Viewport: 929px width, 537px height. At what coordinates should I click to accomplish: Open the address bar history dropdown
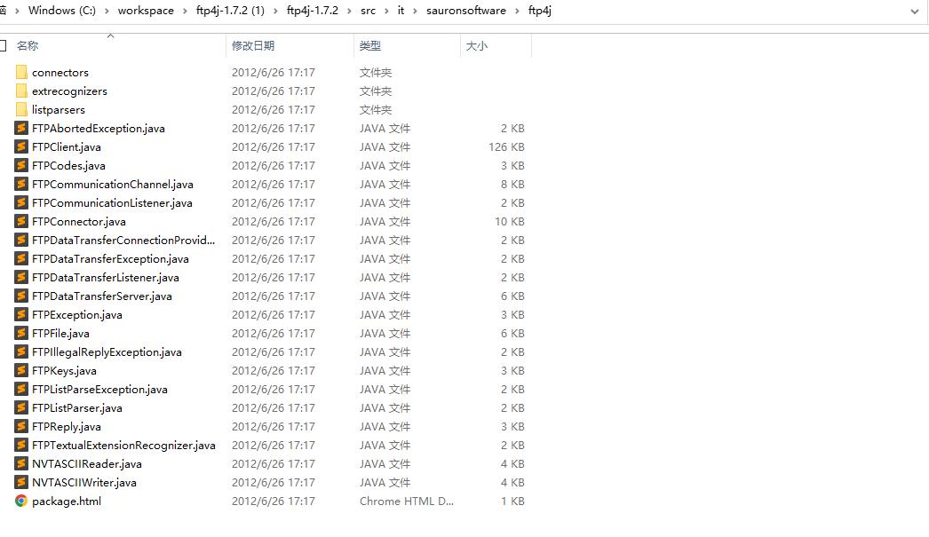click(x=914, y=12)
